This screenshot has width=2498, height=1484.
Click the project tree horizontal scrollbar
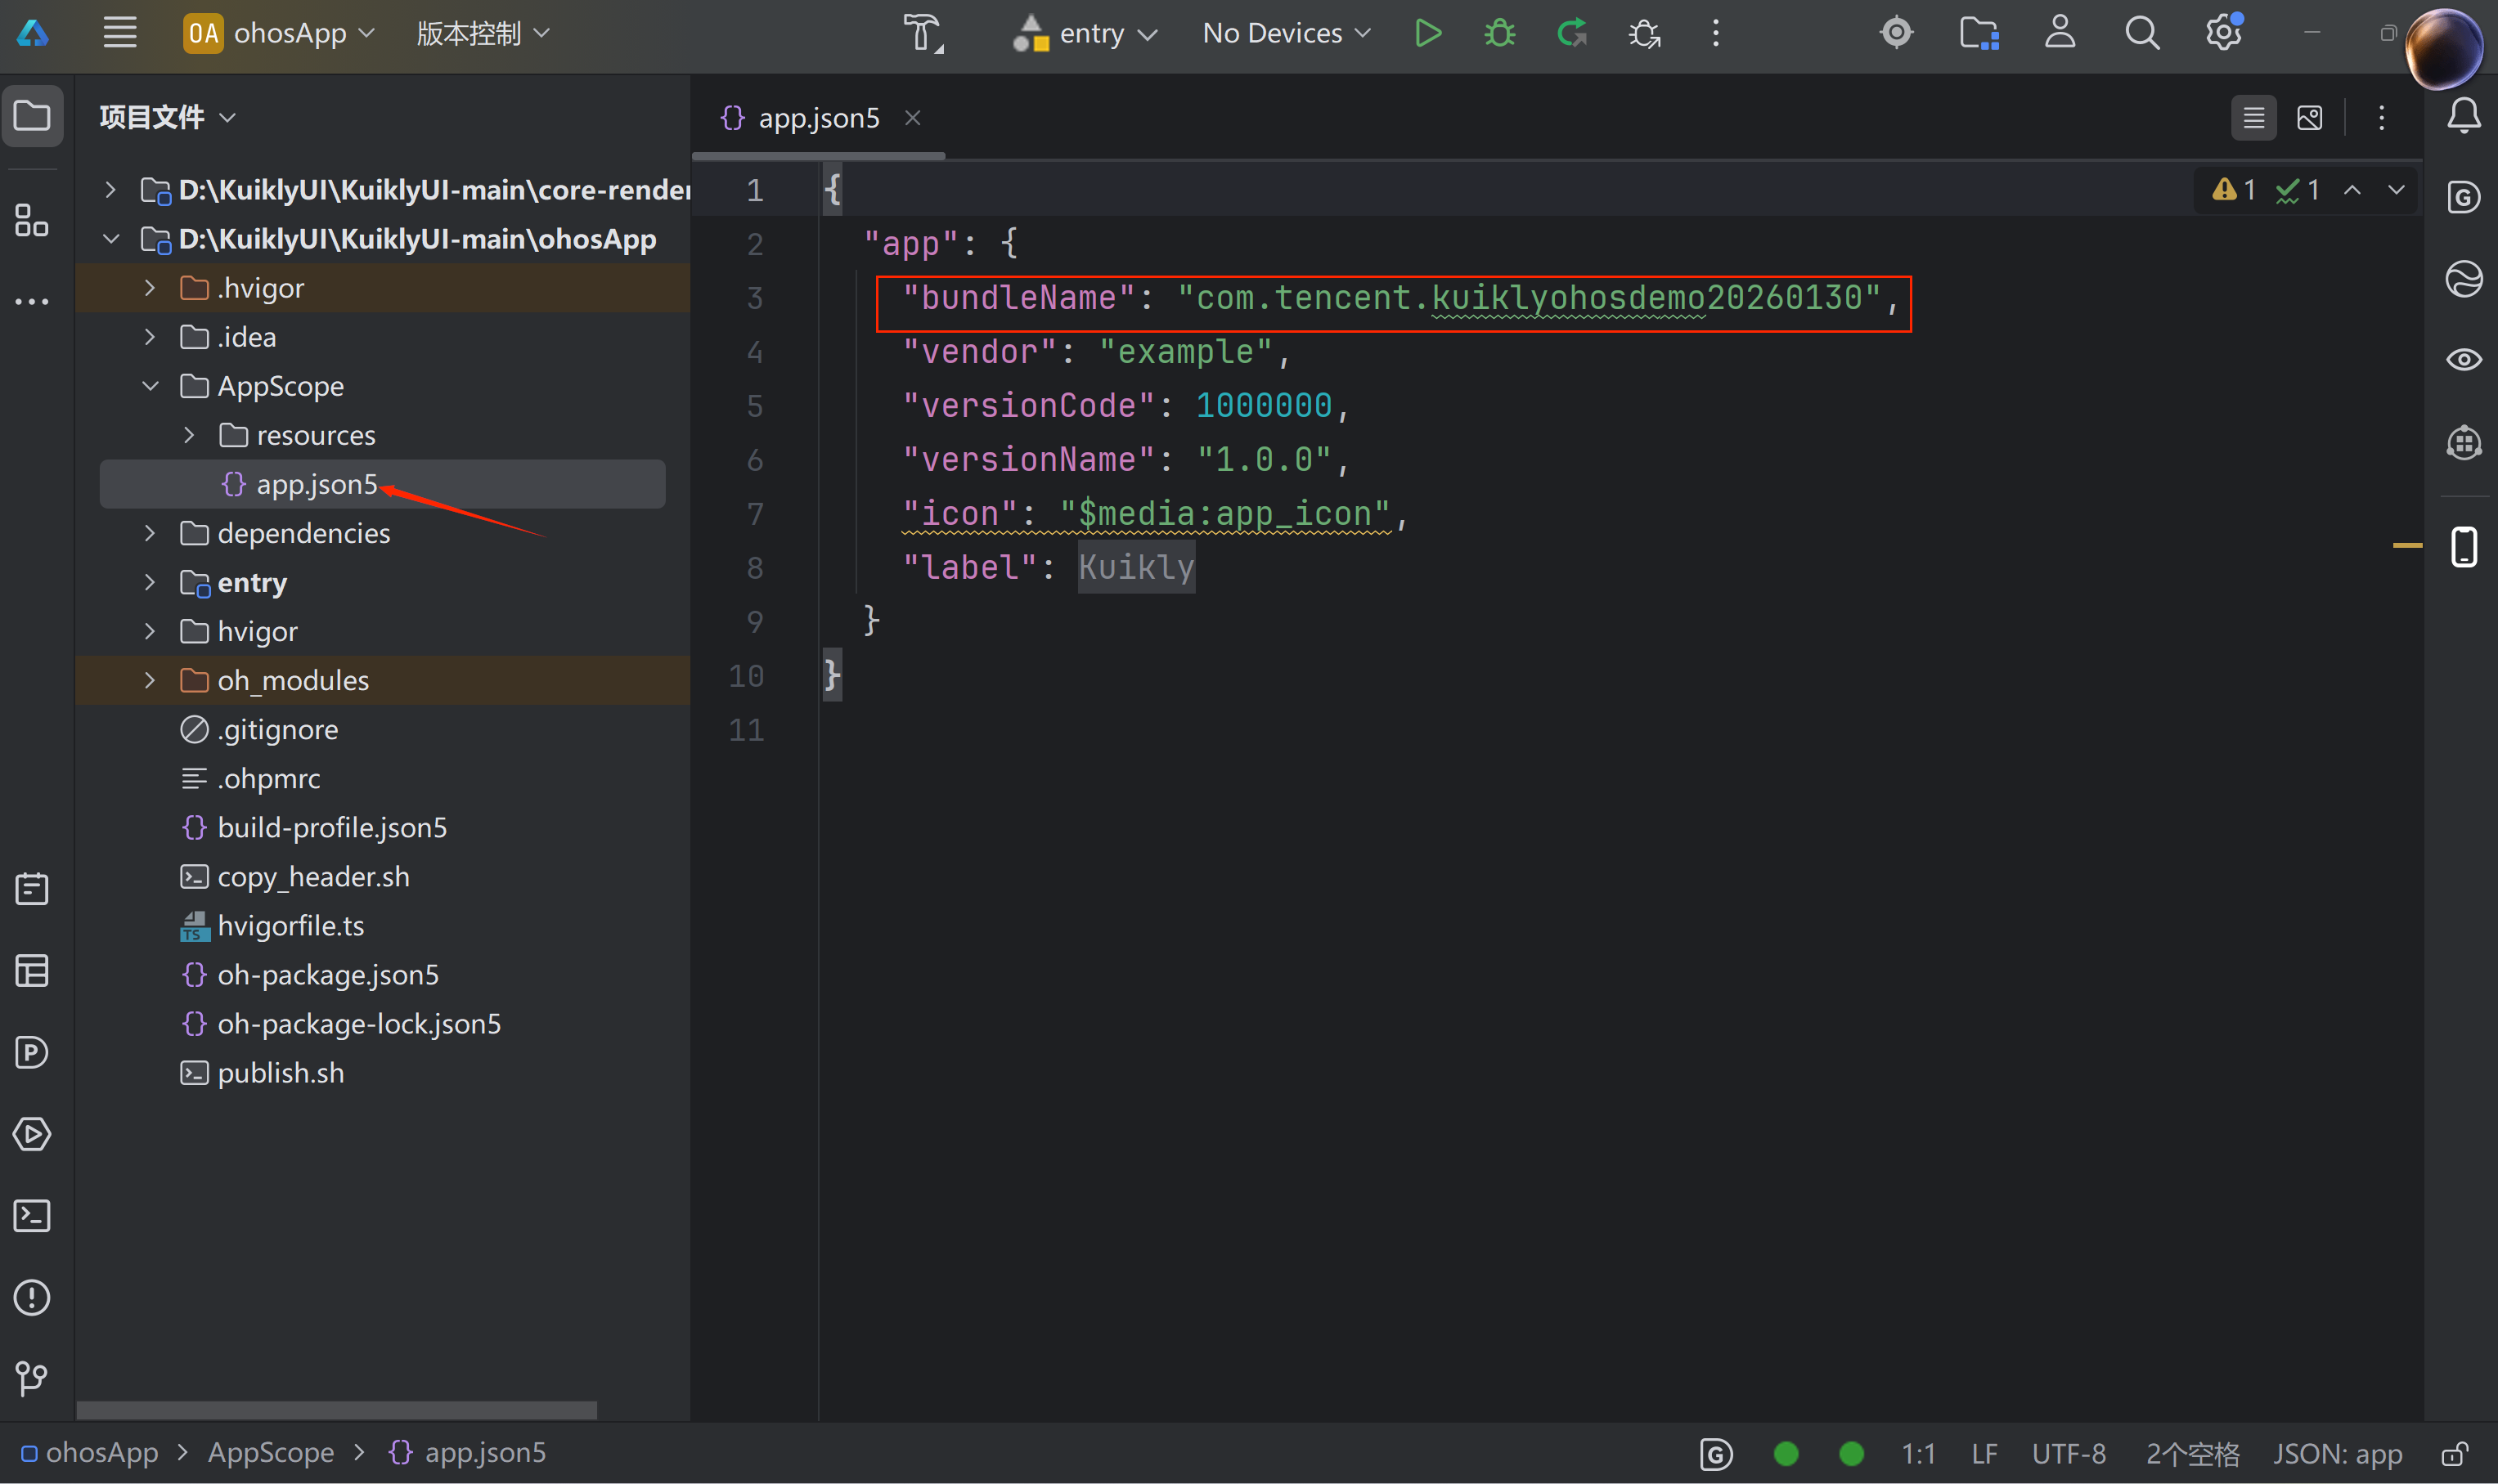[336, 1410]
